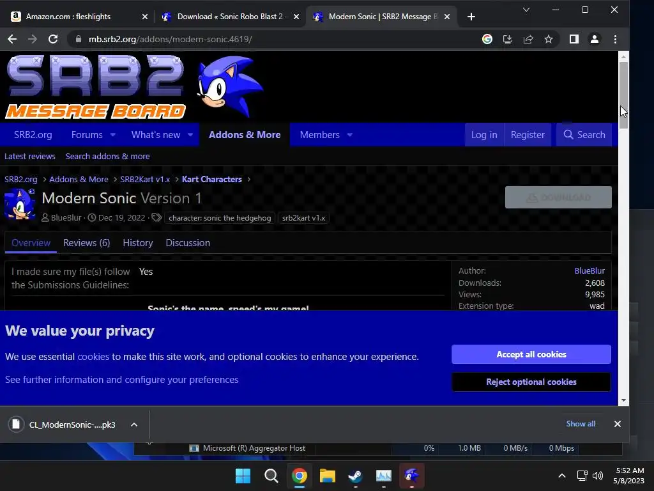Click the Modern Sonic addon avatar
Viewport: 654px width, 491px height.
click(20, 204)
